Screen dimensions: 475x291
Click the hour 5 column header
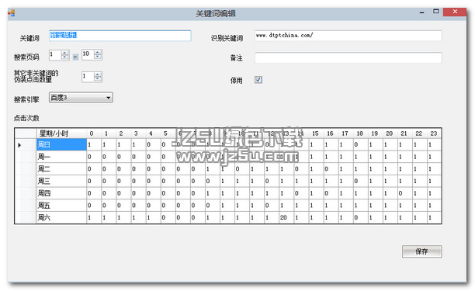click(x=168, y=133)
